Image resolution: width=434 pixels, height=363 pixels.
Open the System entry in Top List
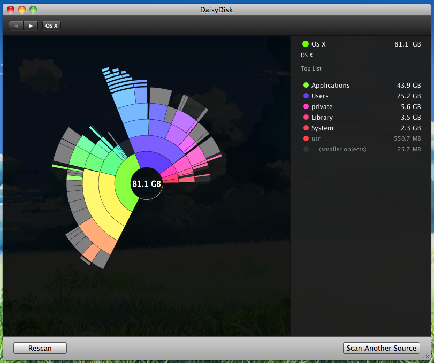pyautogui.click(x=362, y=128)
